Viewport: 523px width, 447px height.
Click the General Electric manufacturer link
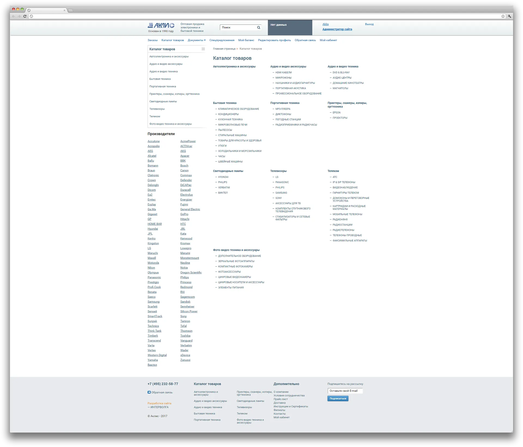(x=190, y=209)
